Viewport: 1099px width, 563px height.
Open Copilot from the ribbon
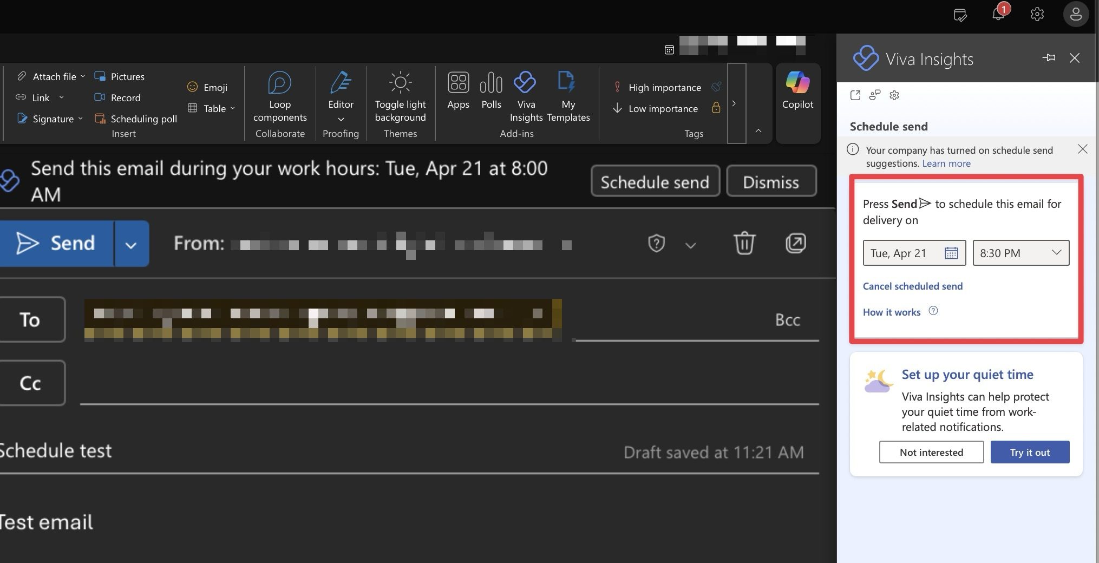[797, 91]
